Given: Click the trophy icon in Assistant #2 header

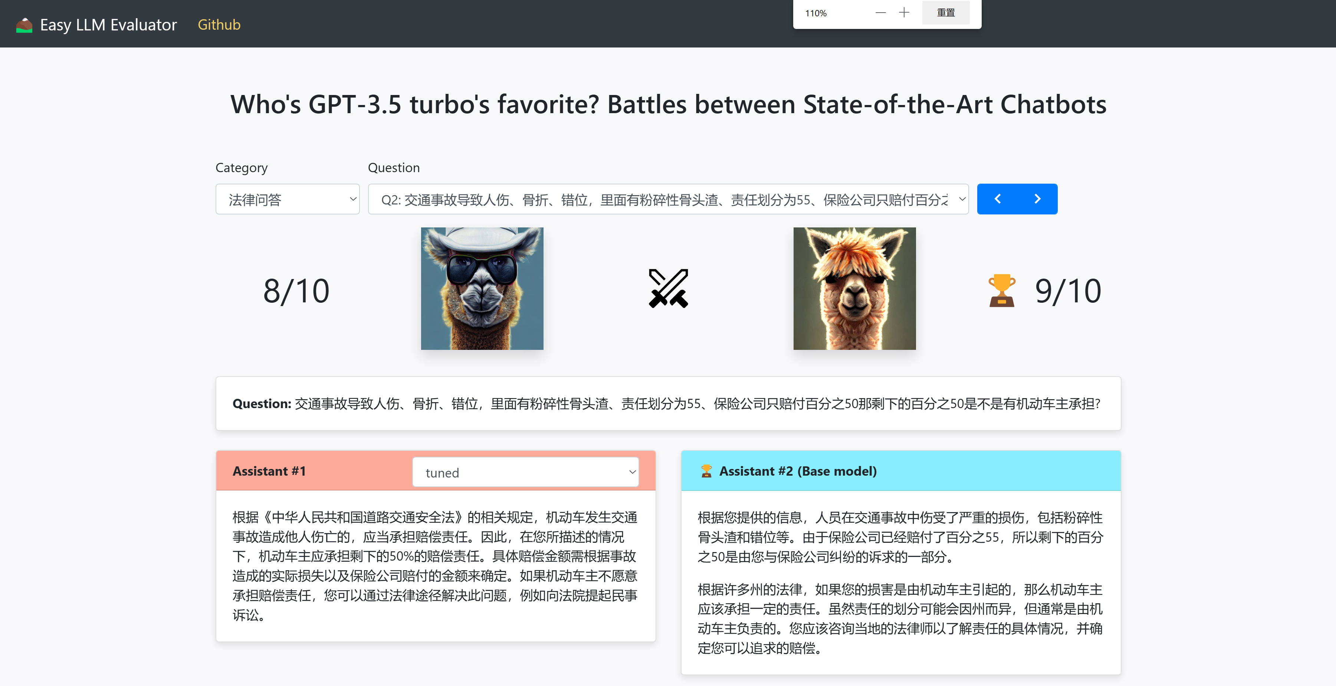Looking at the screenshot, I should click(706, 471).
